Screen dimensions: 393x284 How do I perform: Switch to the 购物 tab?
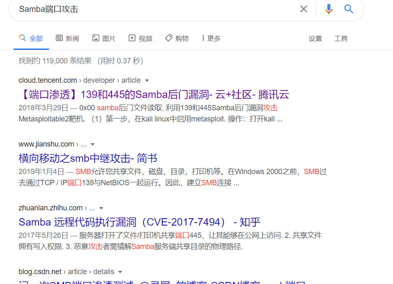pyautogui.click(x=177, y=38)
